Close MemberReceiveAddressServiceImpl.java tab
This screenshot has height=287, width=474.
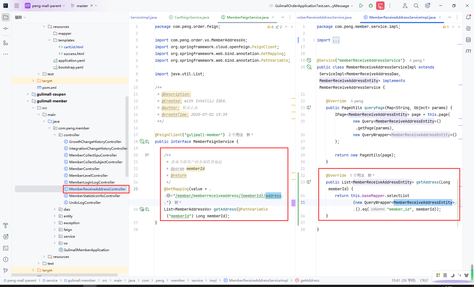coord(440,17)
